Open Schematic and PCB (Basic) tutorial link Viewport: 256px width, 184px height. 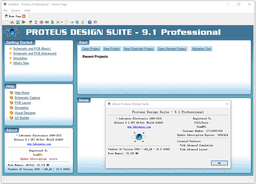click(32, 49)
